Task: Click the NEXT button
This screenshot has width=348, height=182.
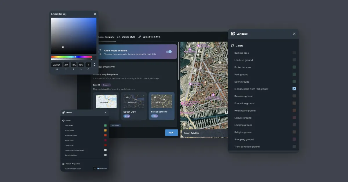Action: [x=172, y=133]
